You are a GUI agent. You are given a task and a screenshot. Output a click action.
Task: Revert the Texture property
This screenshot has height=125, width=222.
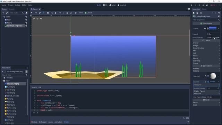click(205, 28)
